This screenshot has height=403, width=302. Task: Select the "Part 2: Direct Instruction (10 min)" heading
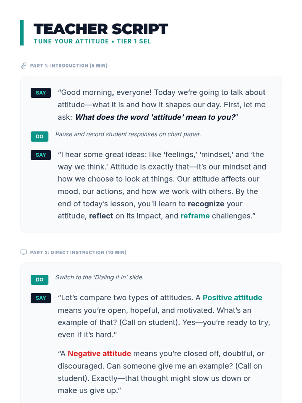tap(78, 252)
